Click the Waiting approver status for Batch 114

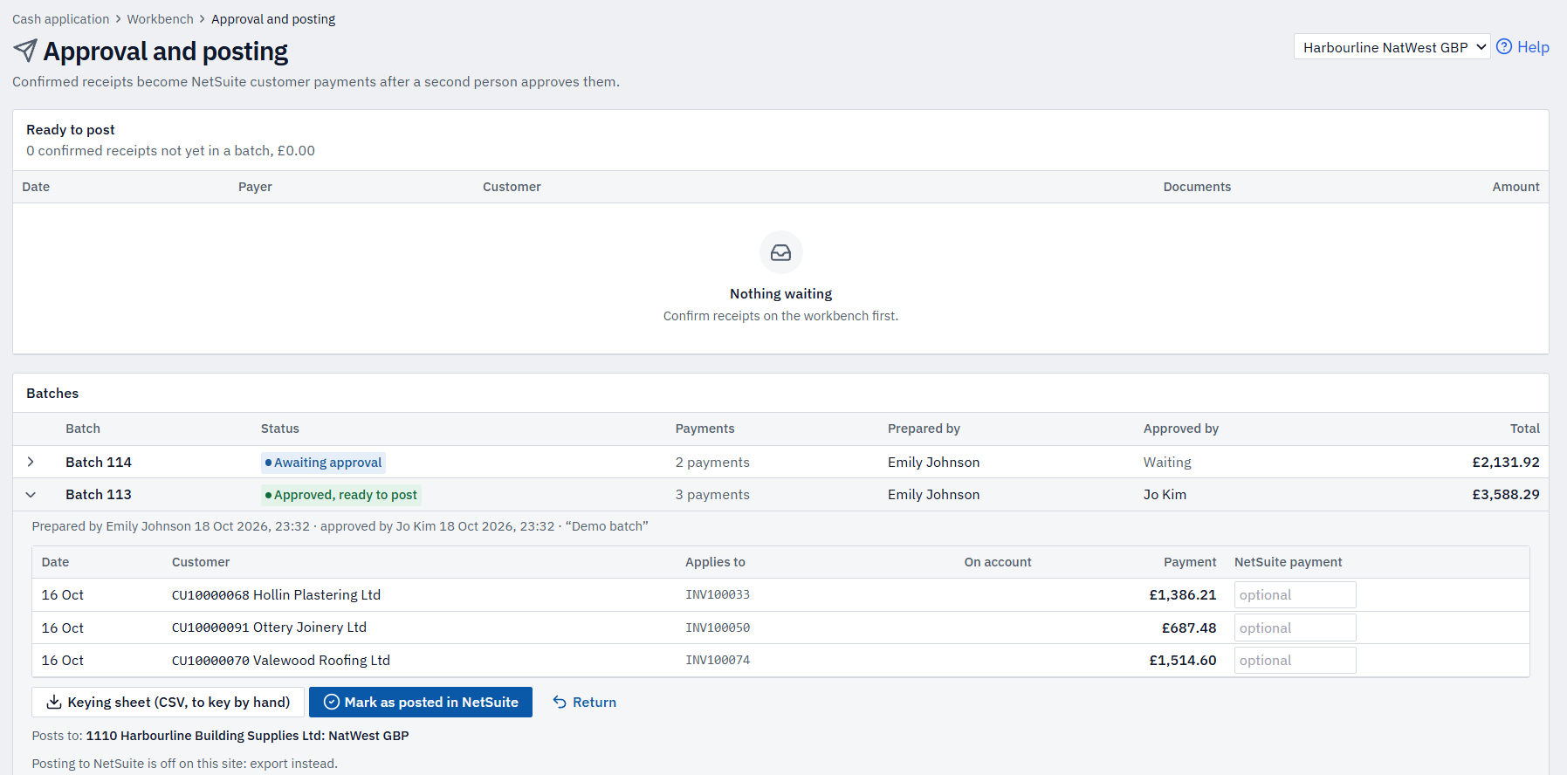pos(1167,463)
